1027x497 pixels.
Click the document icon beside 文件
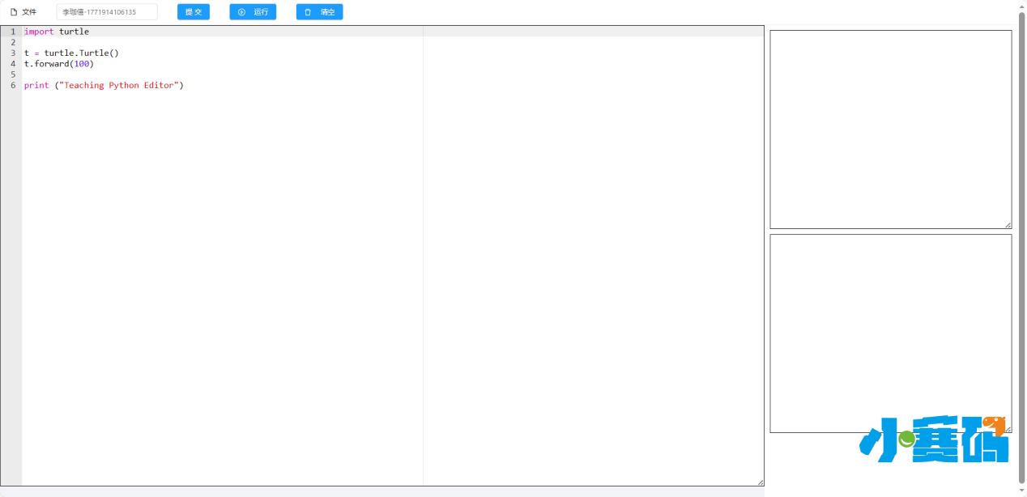click(14, 12)
